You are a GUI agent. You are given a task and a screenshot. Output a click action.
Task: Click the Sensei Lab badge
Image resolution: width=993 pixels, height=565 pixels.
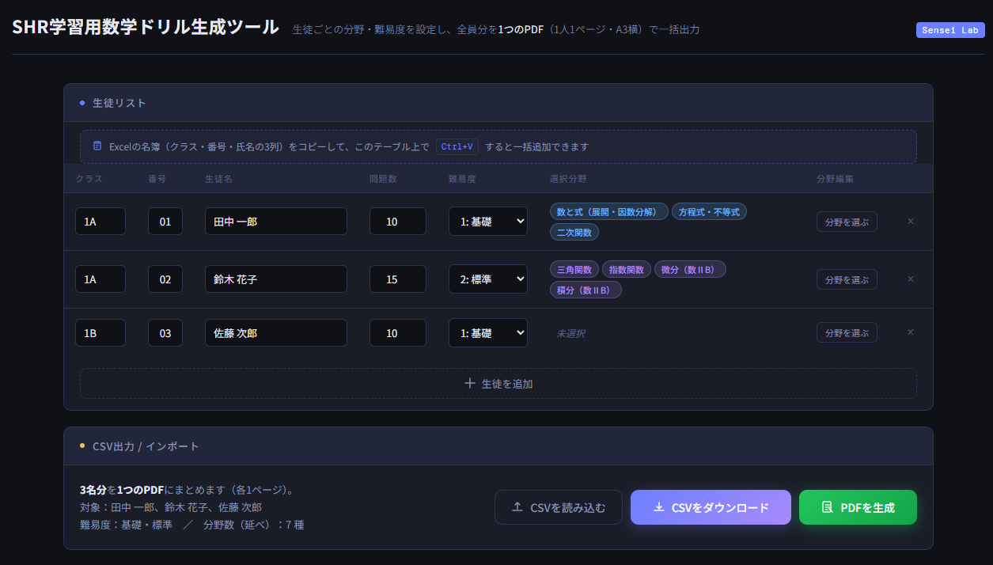click(x=949, y=30)
